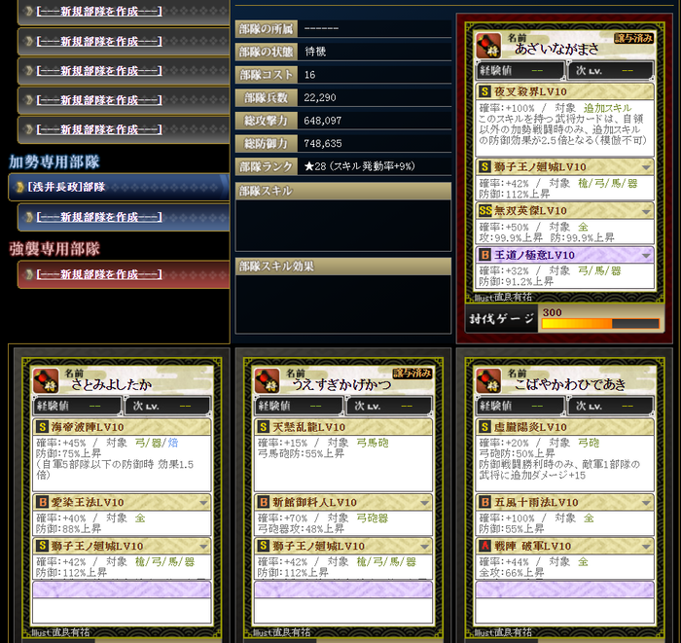Click the S rank icon beside 夜叉殺界LV10

tap(484, 91)
